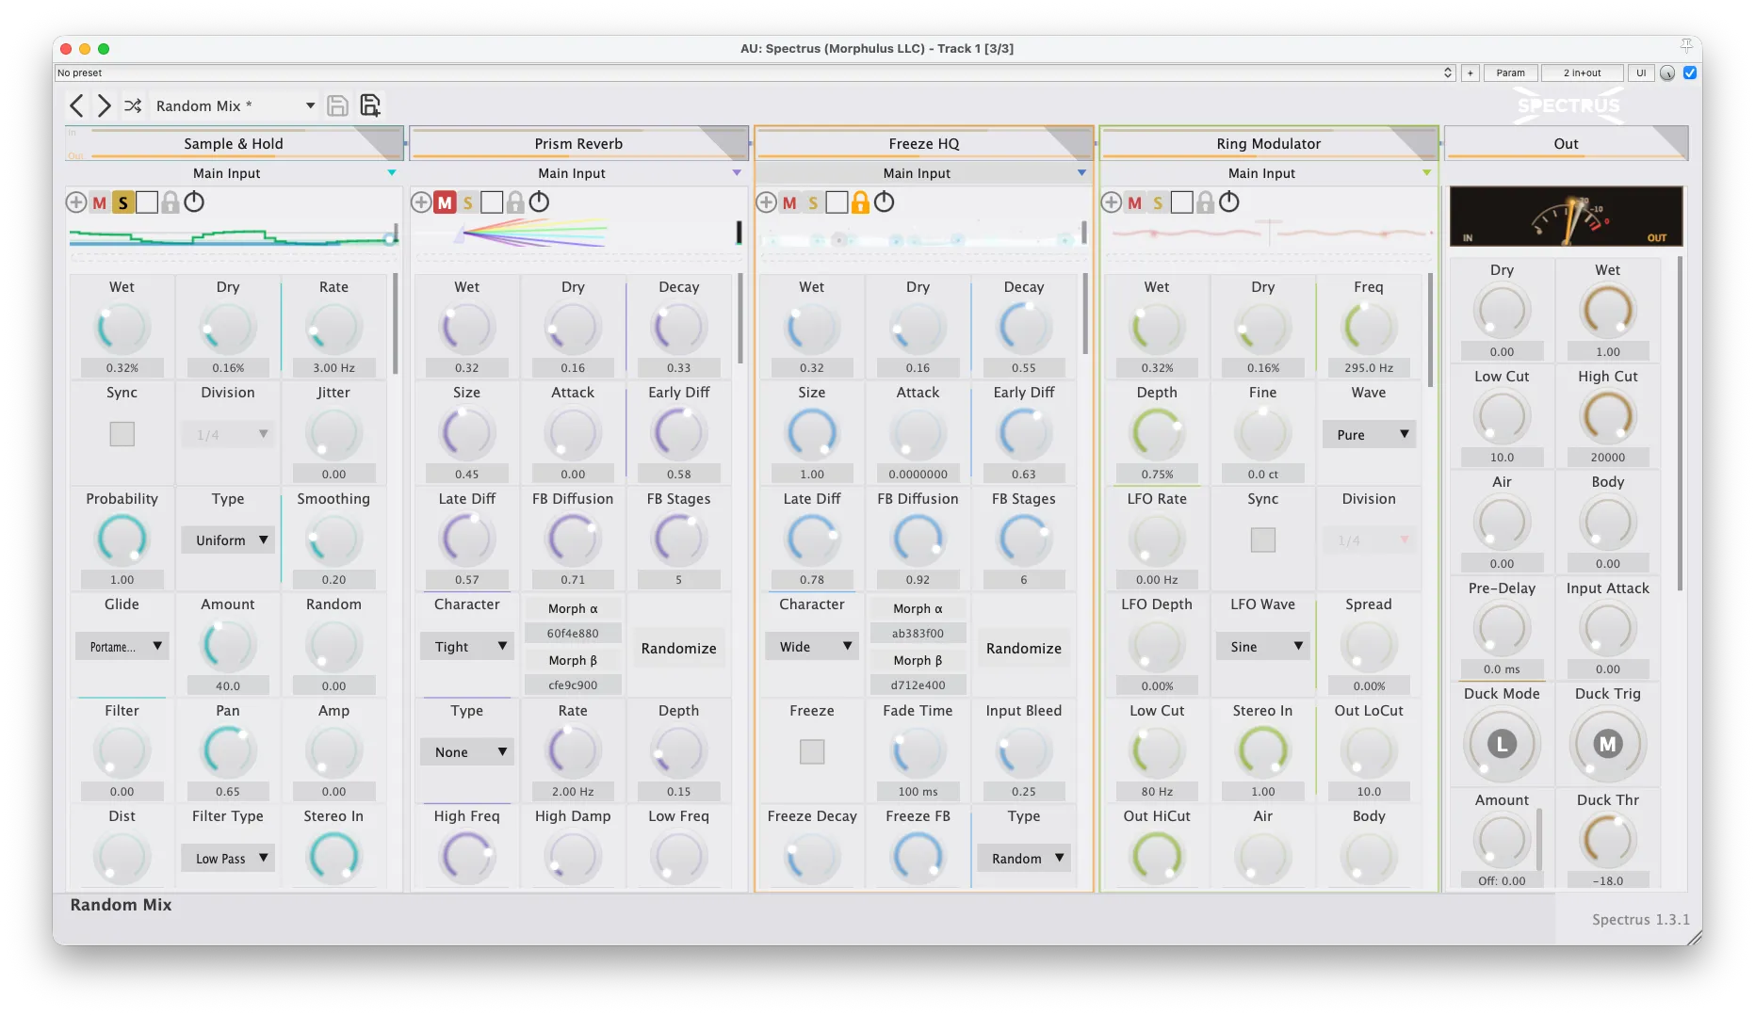This screenshot has width=1755, height=1015.
Task: Click the lock icon in Sample & Hold
Action: (x=171, y=202)
